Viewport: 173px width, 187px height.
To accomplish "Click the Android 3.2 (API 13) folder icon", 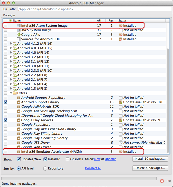I will [15, 57].
